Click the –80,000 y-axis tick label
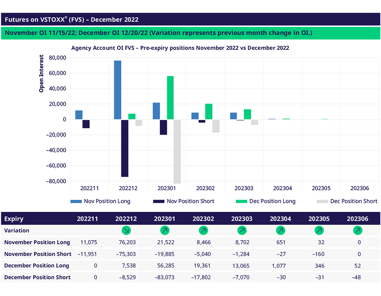This screenshot has width=381, height=296. (56, 181)
